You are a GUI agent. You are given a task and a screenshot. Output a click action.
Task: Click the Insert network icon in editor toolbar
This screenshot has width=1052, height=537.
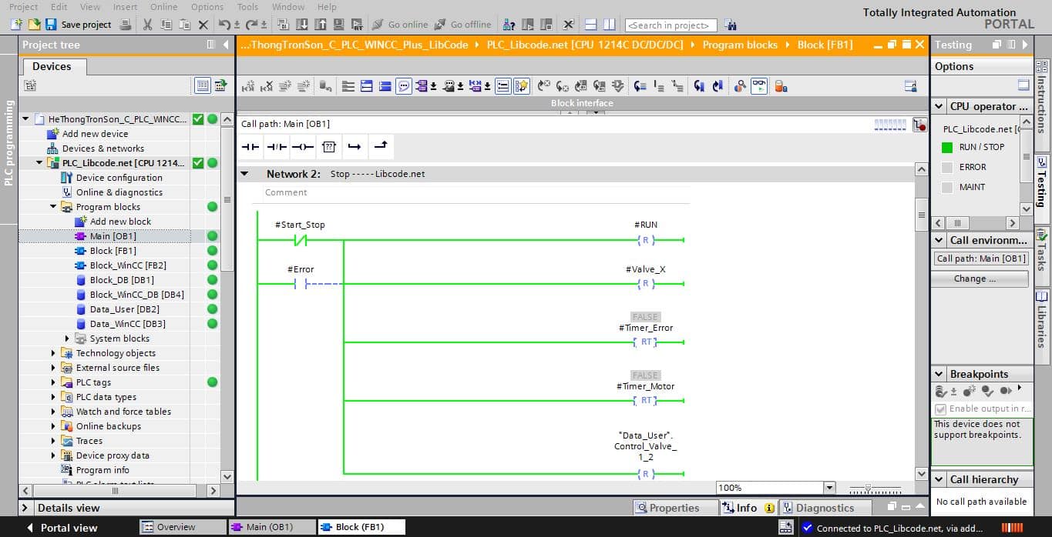click(250, 86)
